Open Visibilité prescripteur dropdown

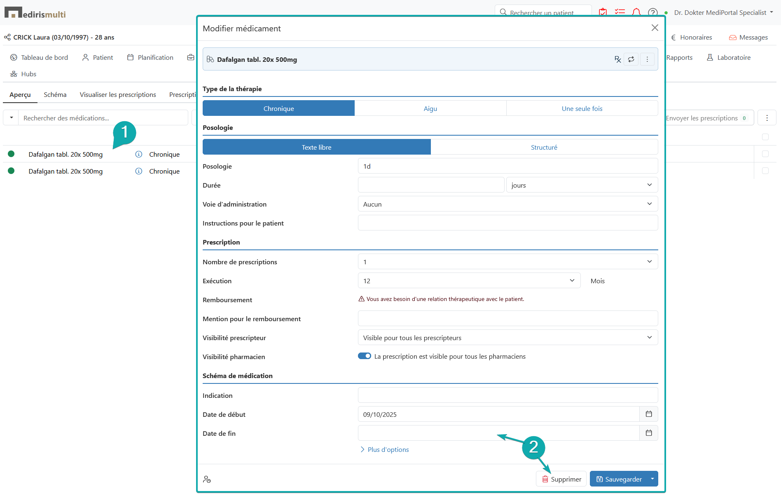coord(508,338)
